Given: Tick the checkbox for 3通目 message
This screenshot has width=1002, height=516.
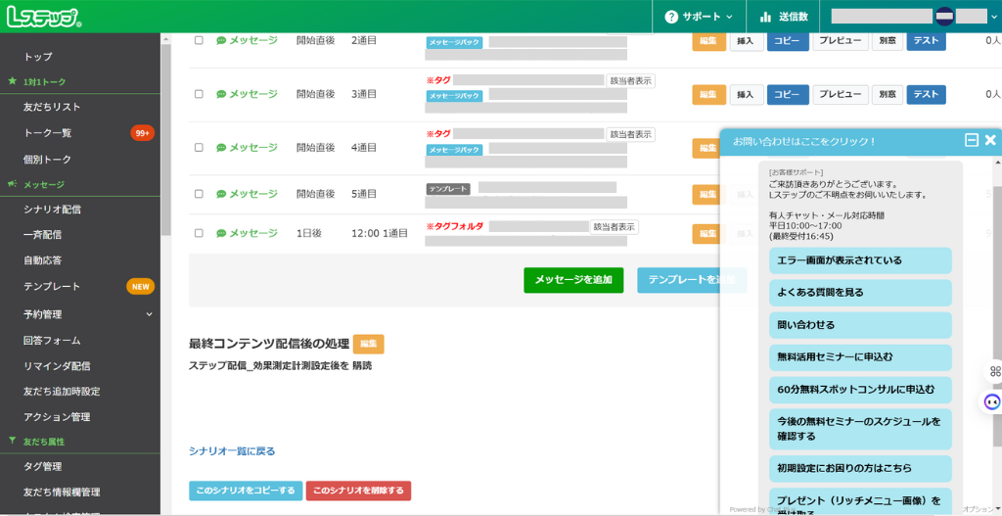Looking at the screenshot, I should (x=199, y=94).
